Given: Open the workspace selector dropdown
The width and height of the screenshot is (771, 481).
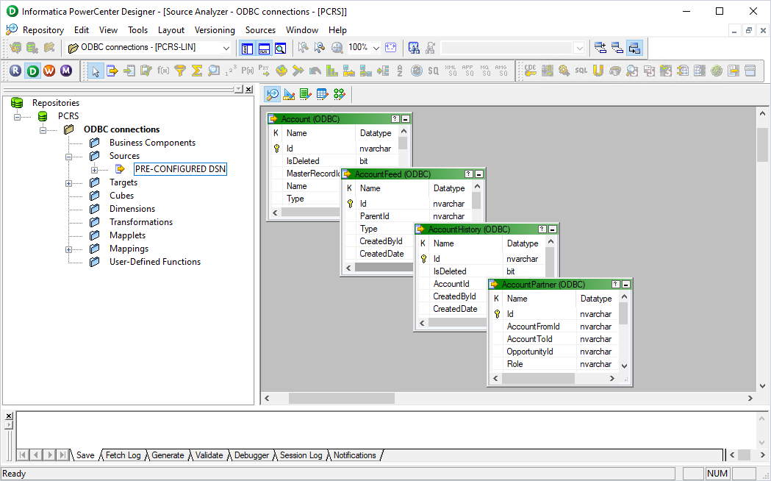Looking at the screenshot, I should point(226,47).
